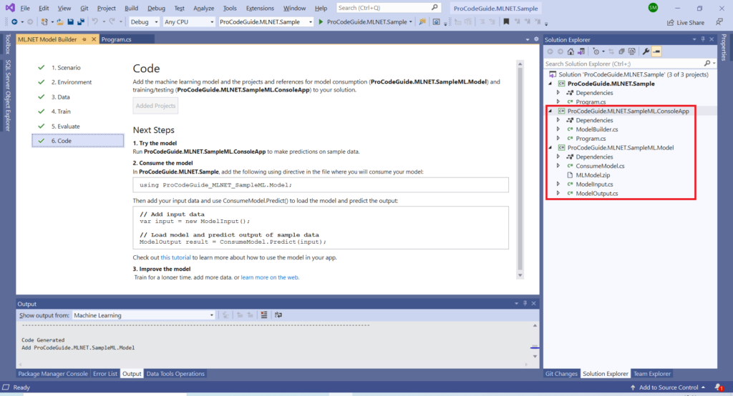This screenshot has width=733, height=396.
Task: Click the notifications bell in status bar
Action: coord(719,387)
